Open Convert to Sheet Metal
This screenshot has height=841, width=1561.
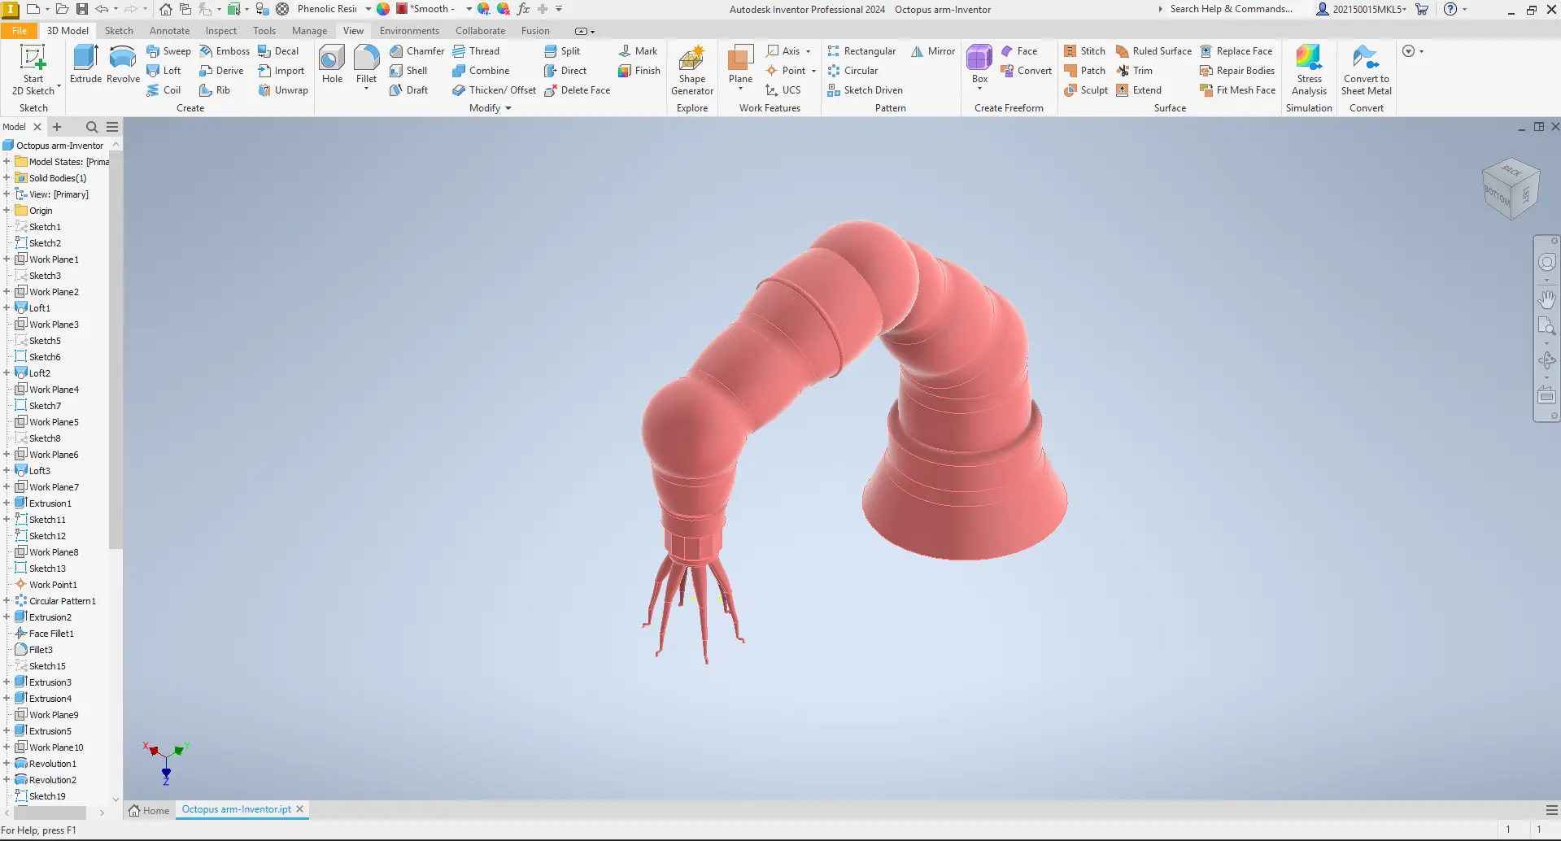pyautogui.click(x=1366, y=69)
